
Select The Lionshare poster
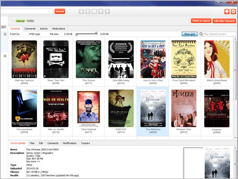coord(24,108)
